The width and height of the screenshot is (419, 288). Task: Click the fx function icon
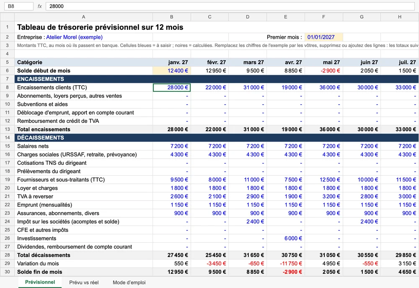point(39,6)
